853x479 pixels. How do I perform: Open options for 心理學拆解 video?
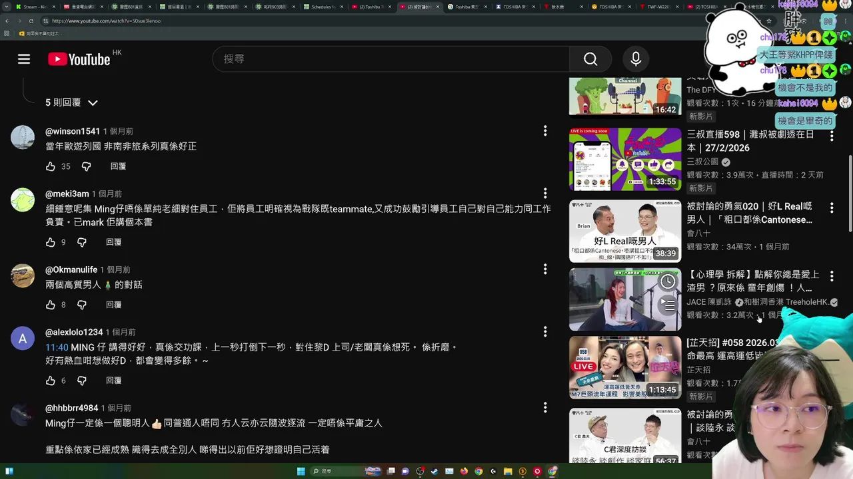point(832,275)
